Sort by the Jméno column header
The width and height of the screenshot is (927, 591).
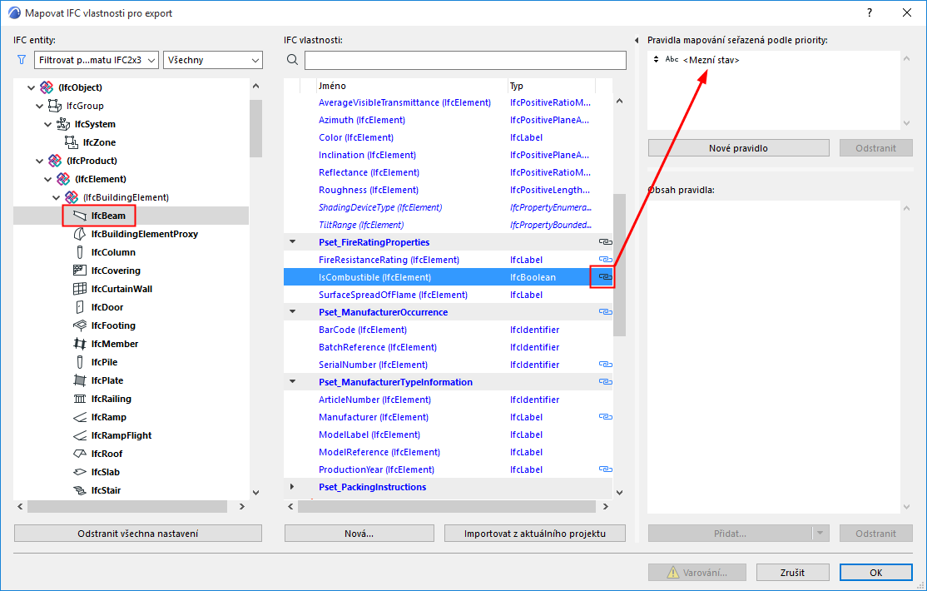point(412,86)
